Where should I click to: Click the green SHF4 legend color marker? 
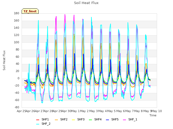91,120
